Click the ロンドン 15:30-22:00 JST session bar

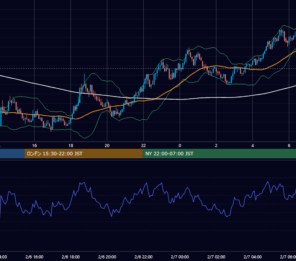tap(84, 154)
